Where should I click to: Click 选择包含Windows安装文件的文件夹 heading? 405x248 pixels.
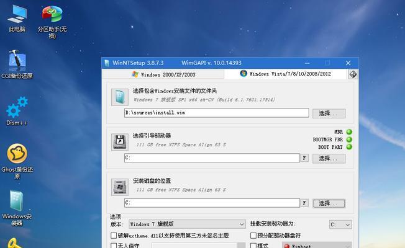pos(175,91)
